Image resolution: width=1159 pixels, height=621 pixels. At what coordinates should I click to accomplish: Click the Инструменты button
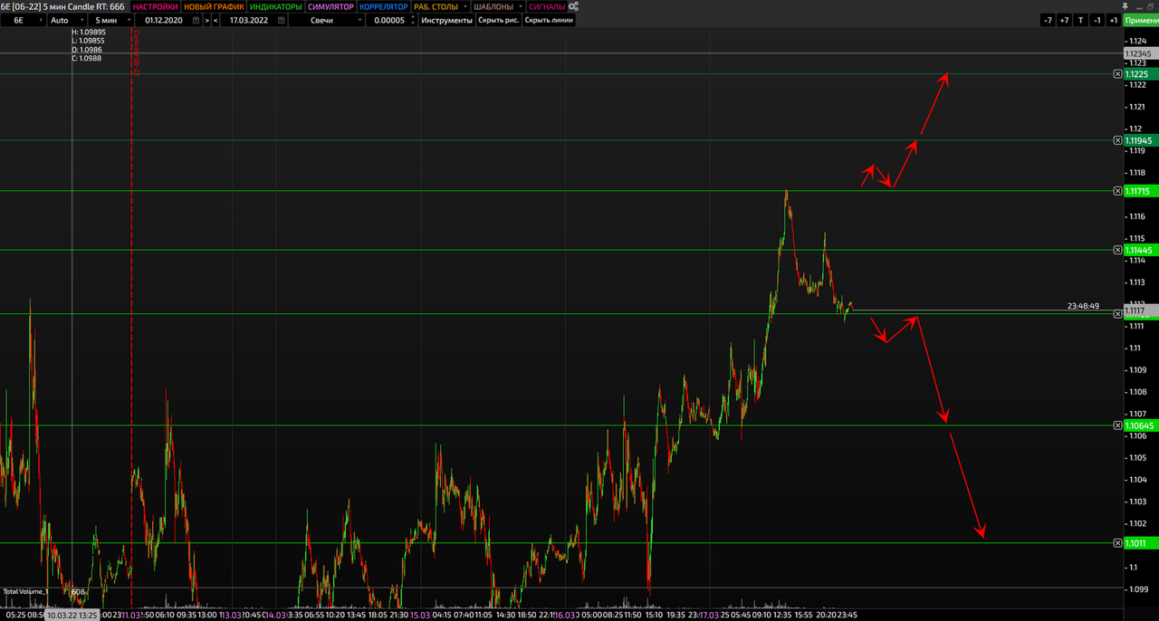[446, 20]
